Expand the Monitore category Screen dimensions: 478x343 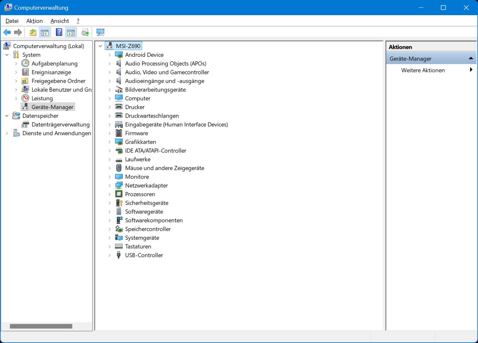pos(109,177)
